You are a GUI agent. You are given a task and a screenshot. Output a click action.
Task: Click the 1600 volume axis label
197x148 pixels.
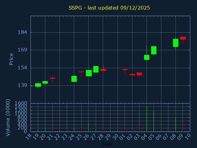click(x=21, y=103)
